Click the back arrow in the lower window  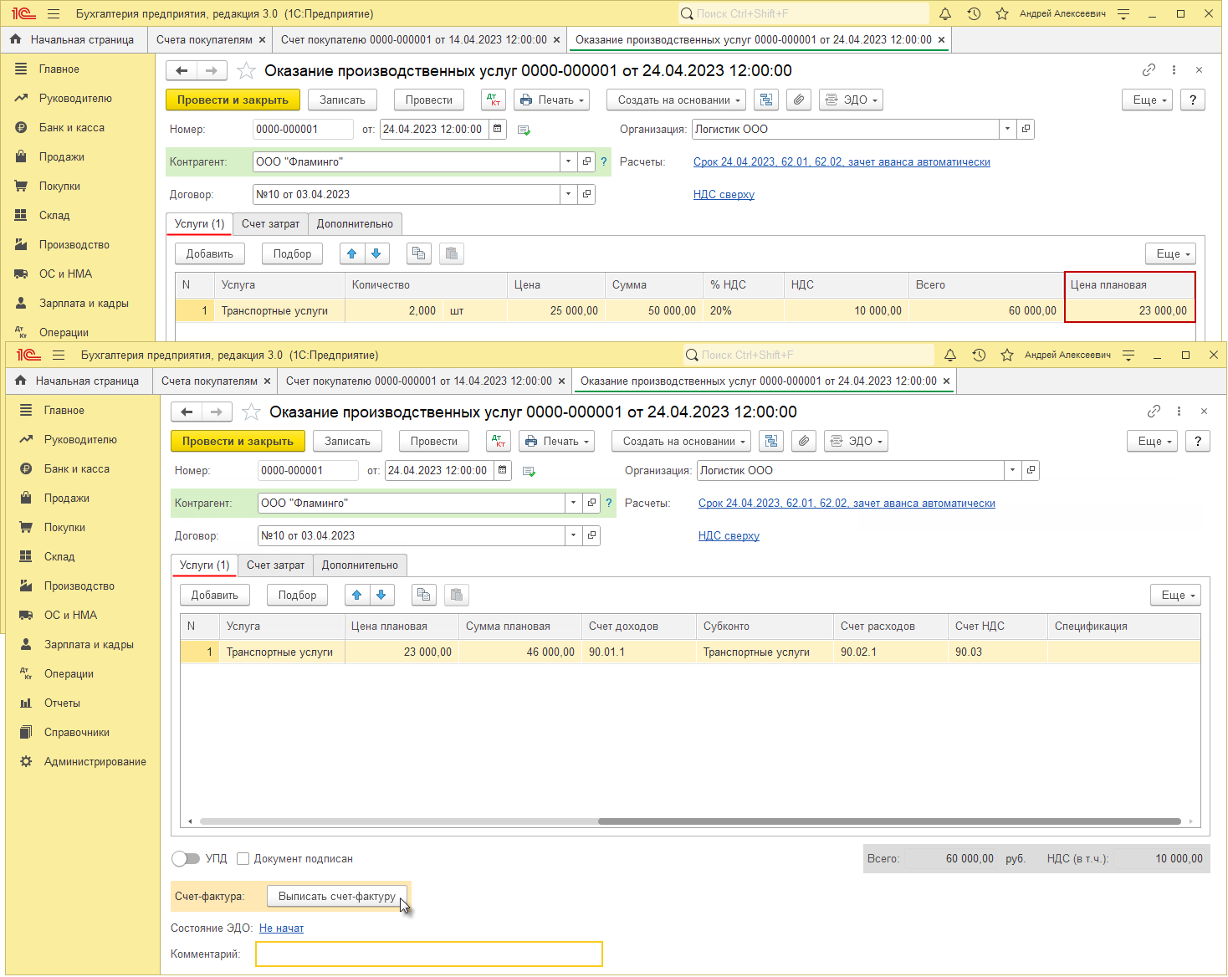pyautogui.click(x=187, y=412)
